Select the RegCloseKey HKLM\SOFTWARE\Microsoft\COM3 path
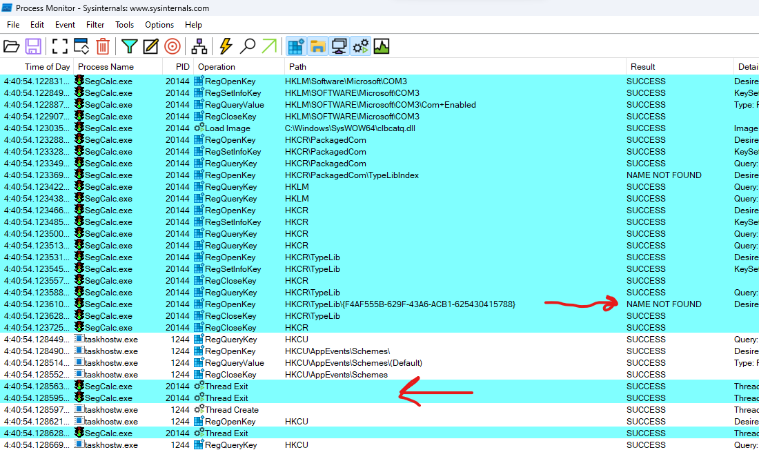 point(352,117)
